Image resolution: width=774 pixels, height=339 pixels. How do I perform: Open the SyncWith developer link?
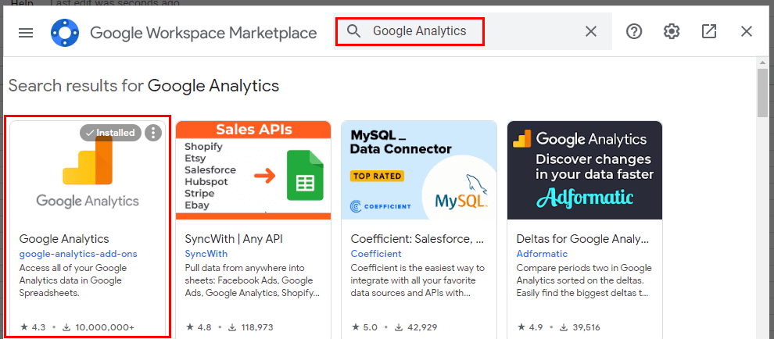pos(206,254)
